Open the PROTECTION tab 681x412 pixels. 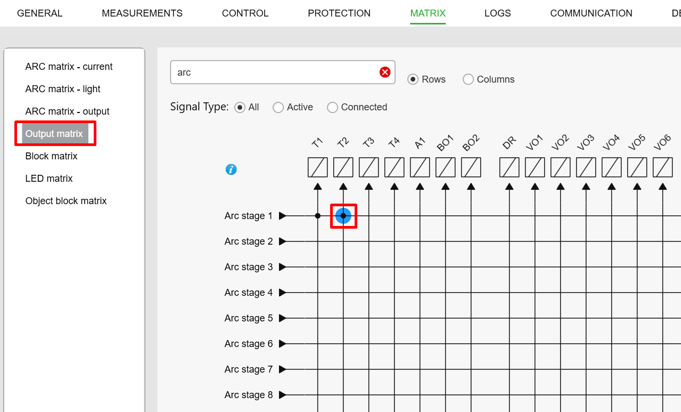(339, 13)
